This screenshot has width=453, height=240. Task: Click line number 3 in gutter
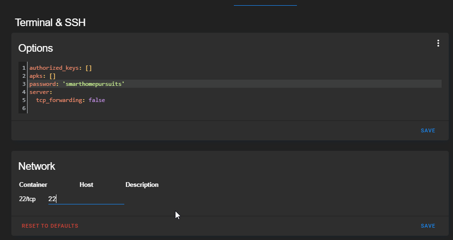pyautogui.click(x=24, y=84)
